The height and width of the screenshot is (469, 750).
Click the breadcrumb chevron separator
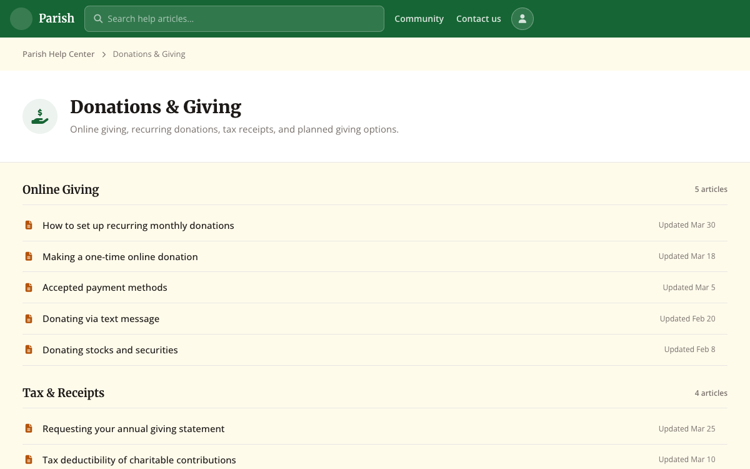pos(104,54)
